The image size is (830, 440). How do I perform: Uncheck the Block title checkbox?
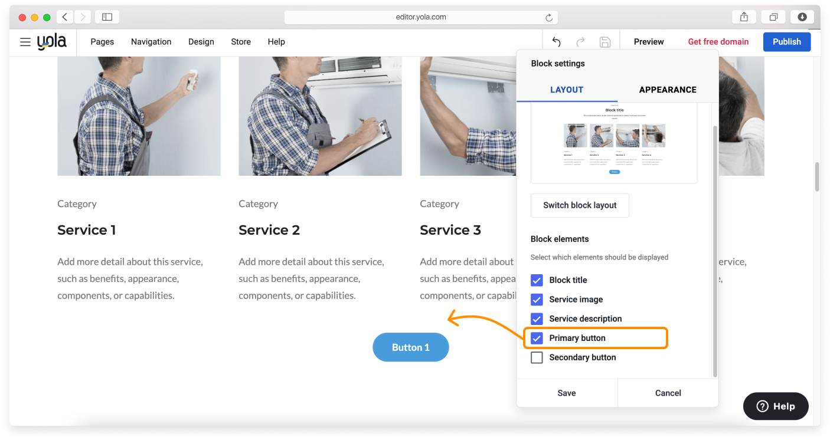(x=537, y=280)
